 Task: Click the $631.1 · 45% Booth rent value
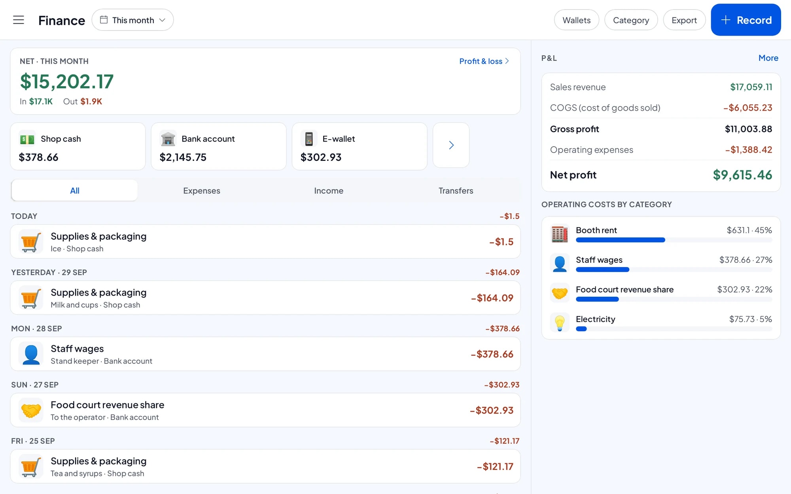coord(749,230)
